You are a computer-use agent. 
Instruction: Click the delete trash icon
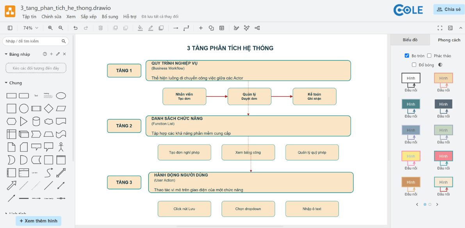point(100,28)
